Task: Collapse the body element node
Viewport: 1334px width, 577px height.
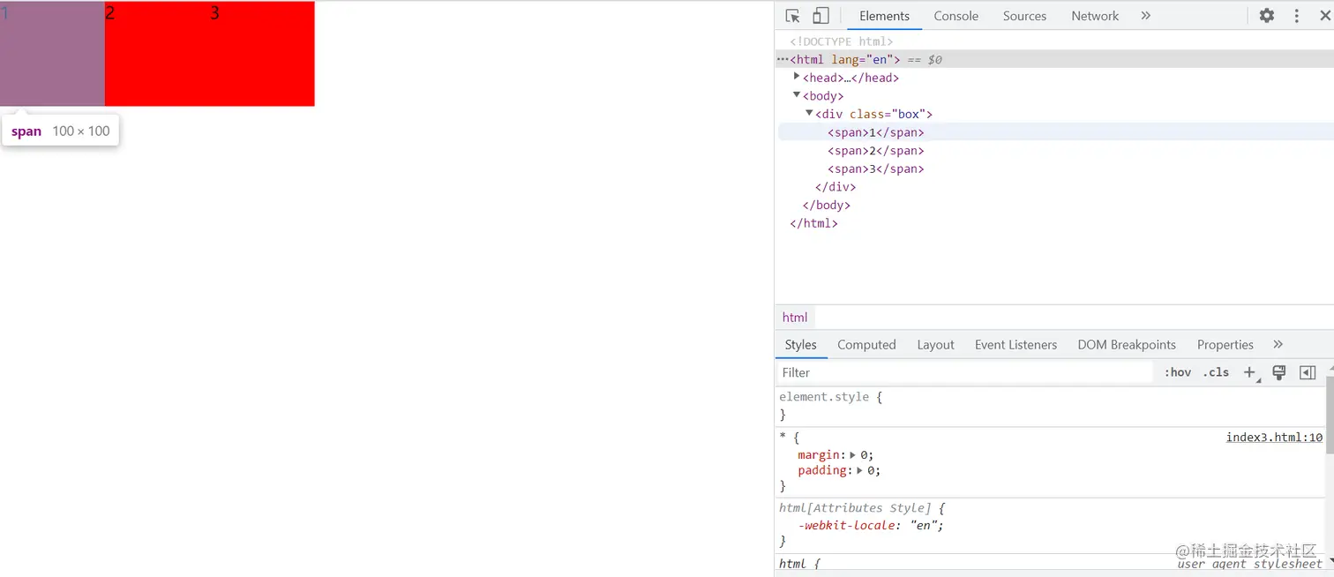Action: pyautogui.click(x=797, y=95)
